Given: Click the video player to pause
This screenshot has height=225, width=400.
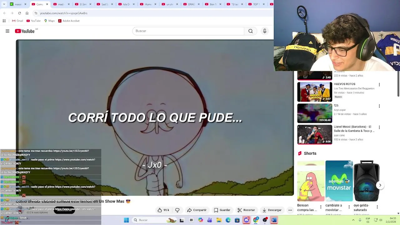Looking at the screenshot, I should 155,117.
